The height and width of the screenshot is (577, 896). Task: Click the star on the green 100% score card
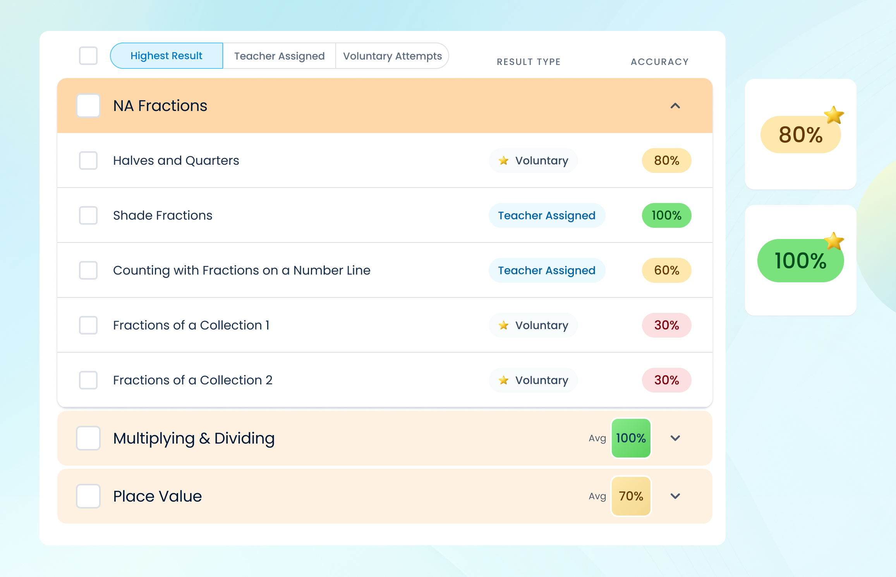pyautogui.click(x=833, y=241)
